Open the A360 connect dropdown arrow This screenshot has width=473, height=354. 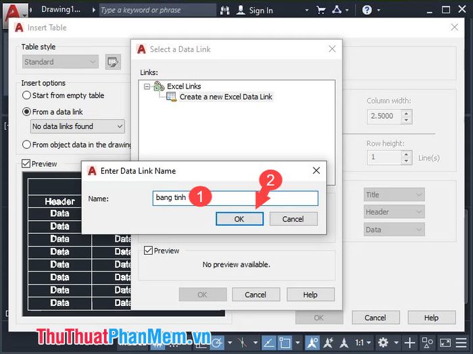point(347,10)
